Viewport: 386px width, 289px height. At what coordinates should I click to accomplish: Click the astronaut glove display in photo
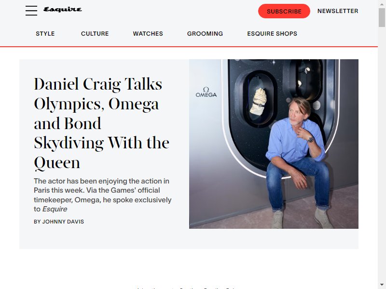(x=258, y=101)
